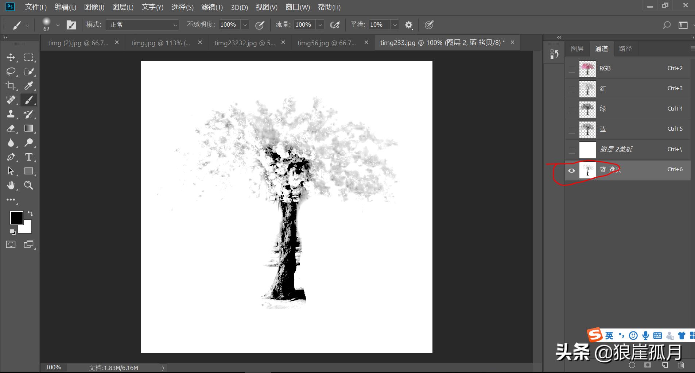This screenshot has width=695, height=373.
Task: Toggle visibility of 图层 2蒙版 channel
Action: 571,150
